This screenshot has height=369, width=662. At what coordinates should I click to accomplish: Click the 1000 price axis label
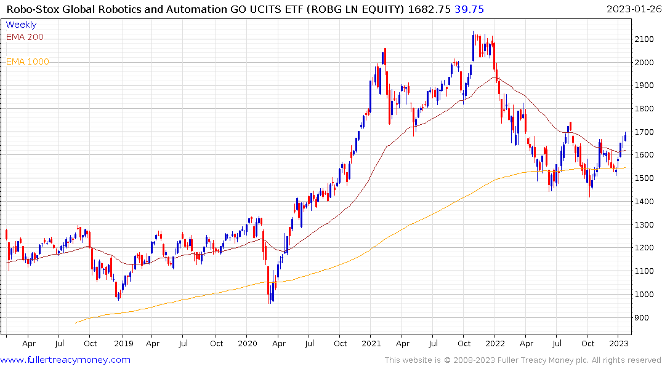click(644, 295)
